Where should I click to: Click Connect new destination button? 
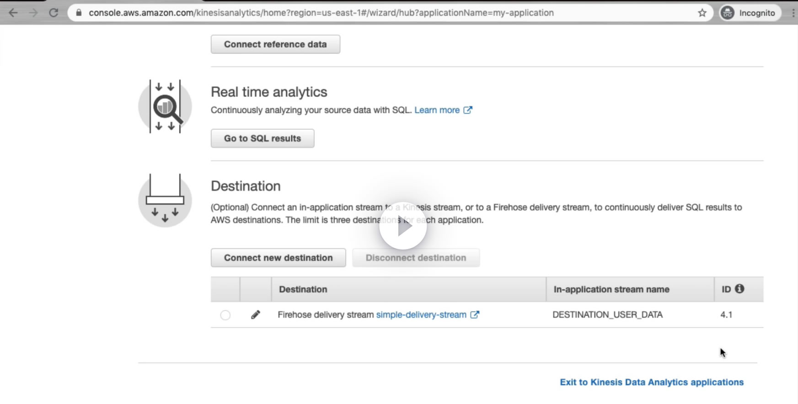[278, 258]
